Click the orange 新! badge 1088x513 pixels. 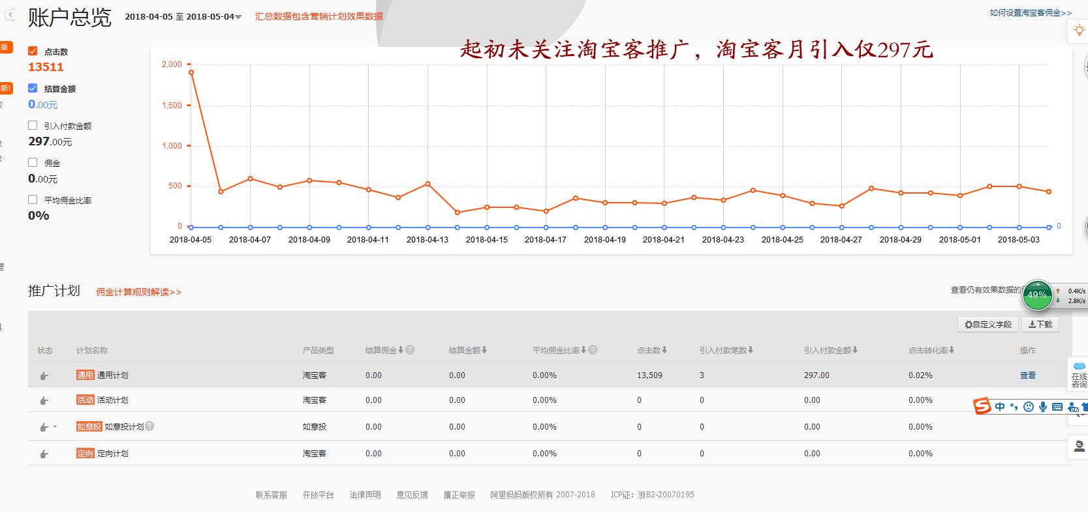pos(5,88)
